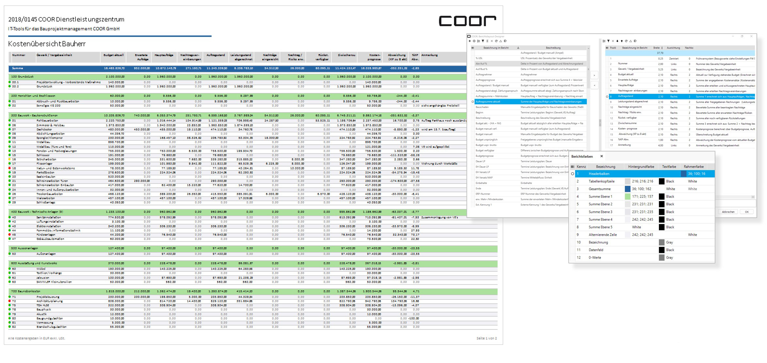Click the Rahmenfarbe column header
This screenshot has height=363, width=767.
click(x=694, y=166)
